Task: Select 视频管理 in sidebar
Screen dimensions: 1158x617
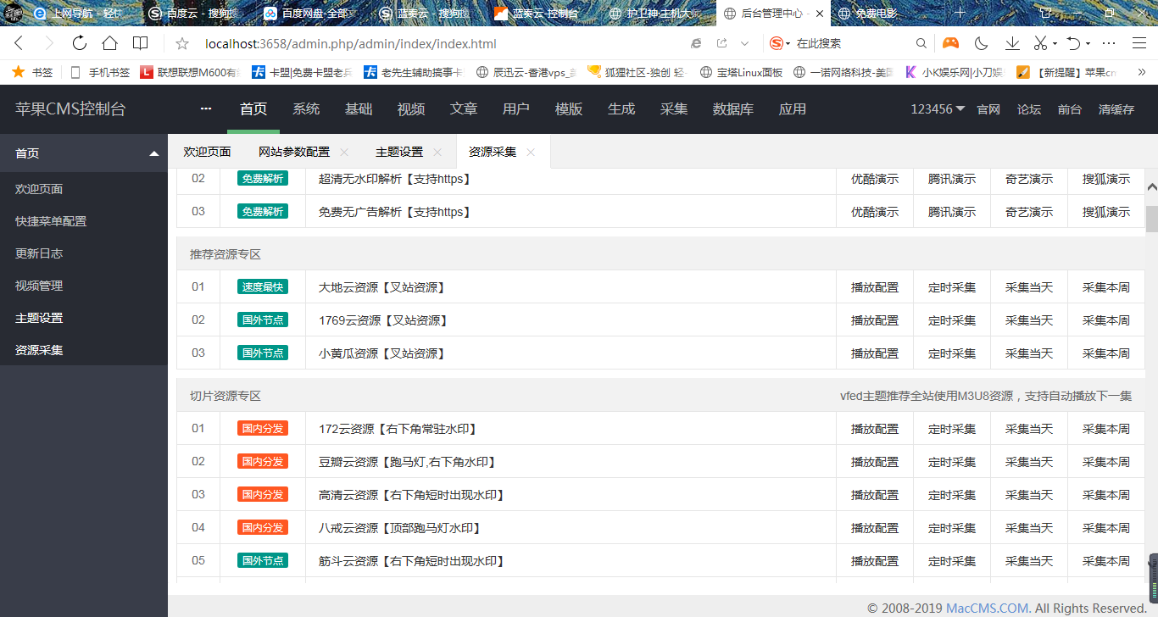Action: (x=39, y=286)
